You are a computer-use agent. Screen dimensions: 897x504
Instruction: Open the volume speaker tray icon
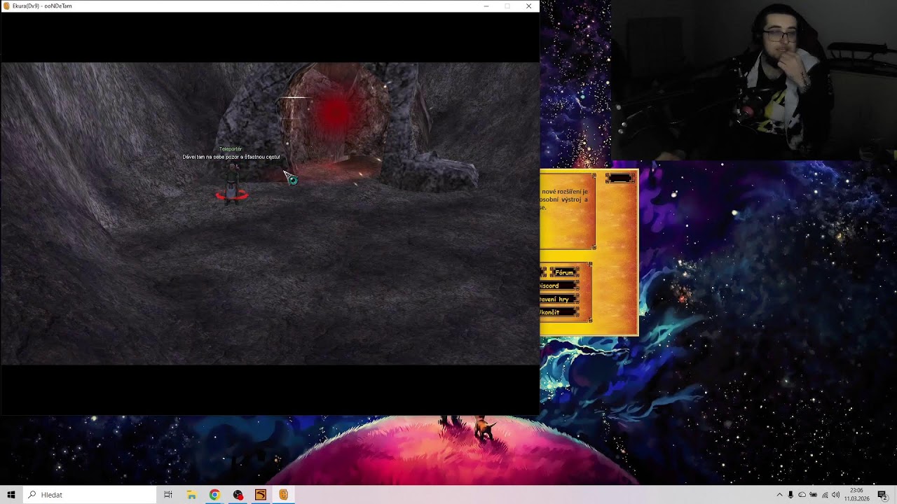(x=836, y=495)
